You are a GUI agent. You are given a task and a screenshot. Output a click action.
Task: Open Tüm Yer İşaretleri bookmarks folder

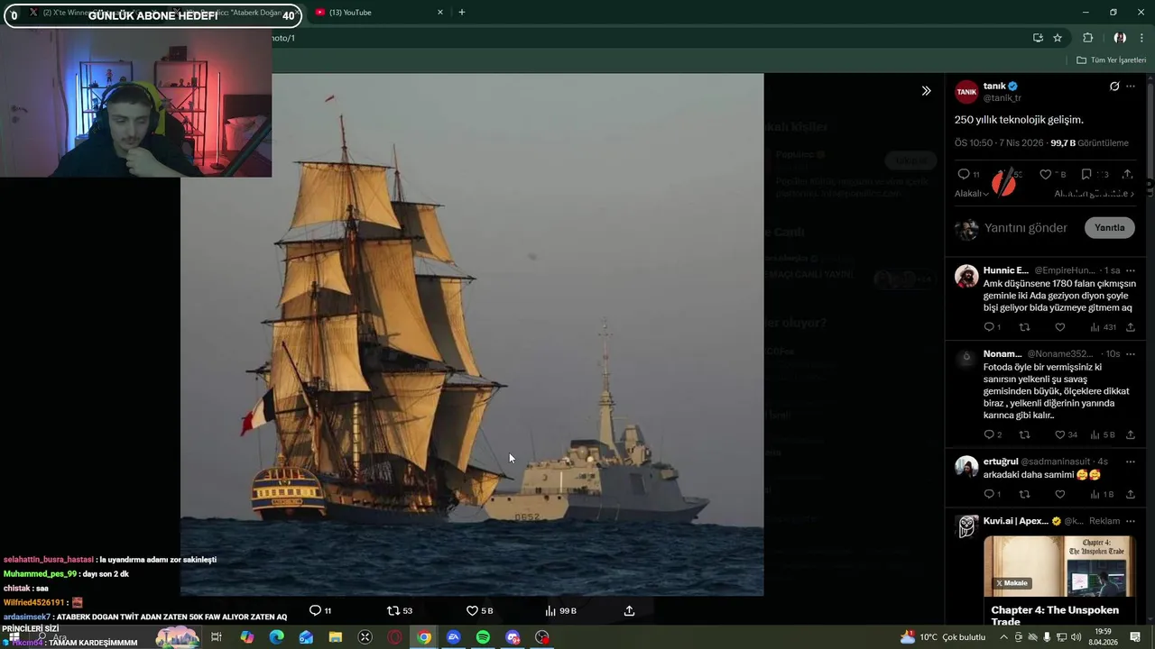pyautogui.click(x=1111, y=60)
